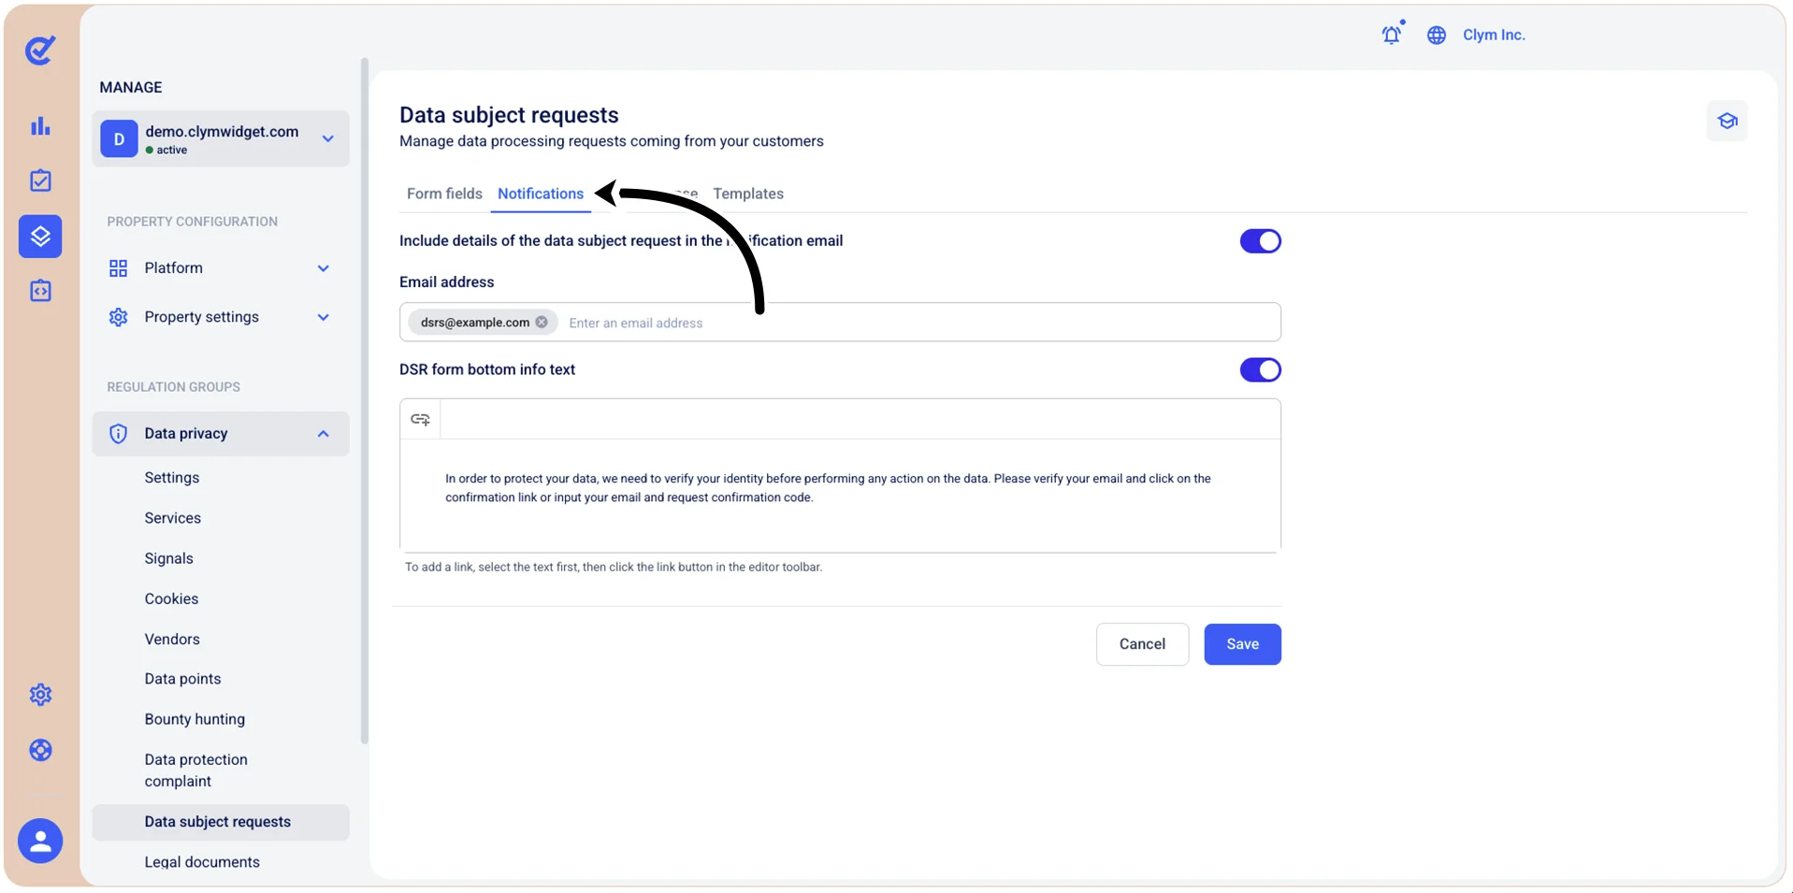Click the sidebar vertical scrollbar
The image size is (1793, 893).
pyautogui.click(x=365, y=400)
